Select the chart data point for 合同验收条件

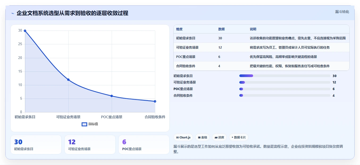tap(155, 101)
